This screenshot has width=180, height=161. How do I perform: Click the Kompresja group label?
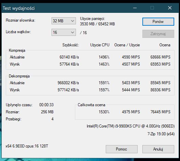pos(17,50)
